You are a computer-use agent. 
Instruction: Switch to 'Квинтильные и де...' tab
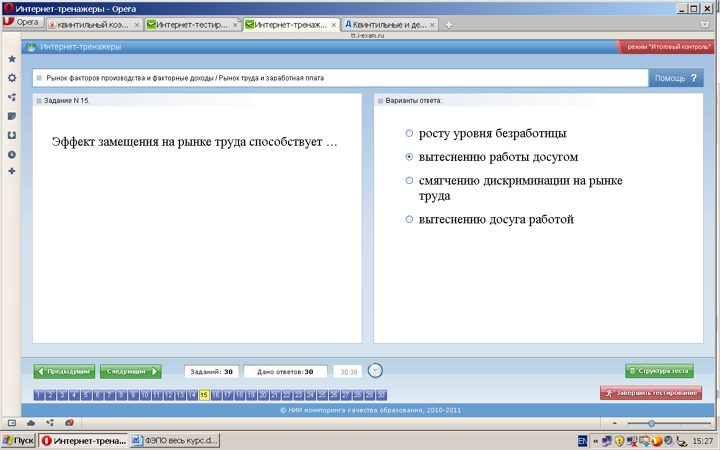pos(390,25)
